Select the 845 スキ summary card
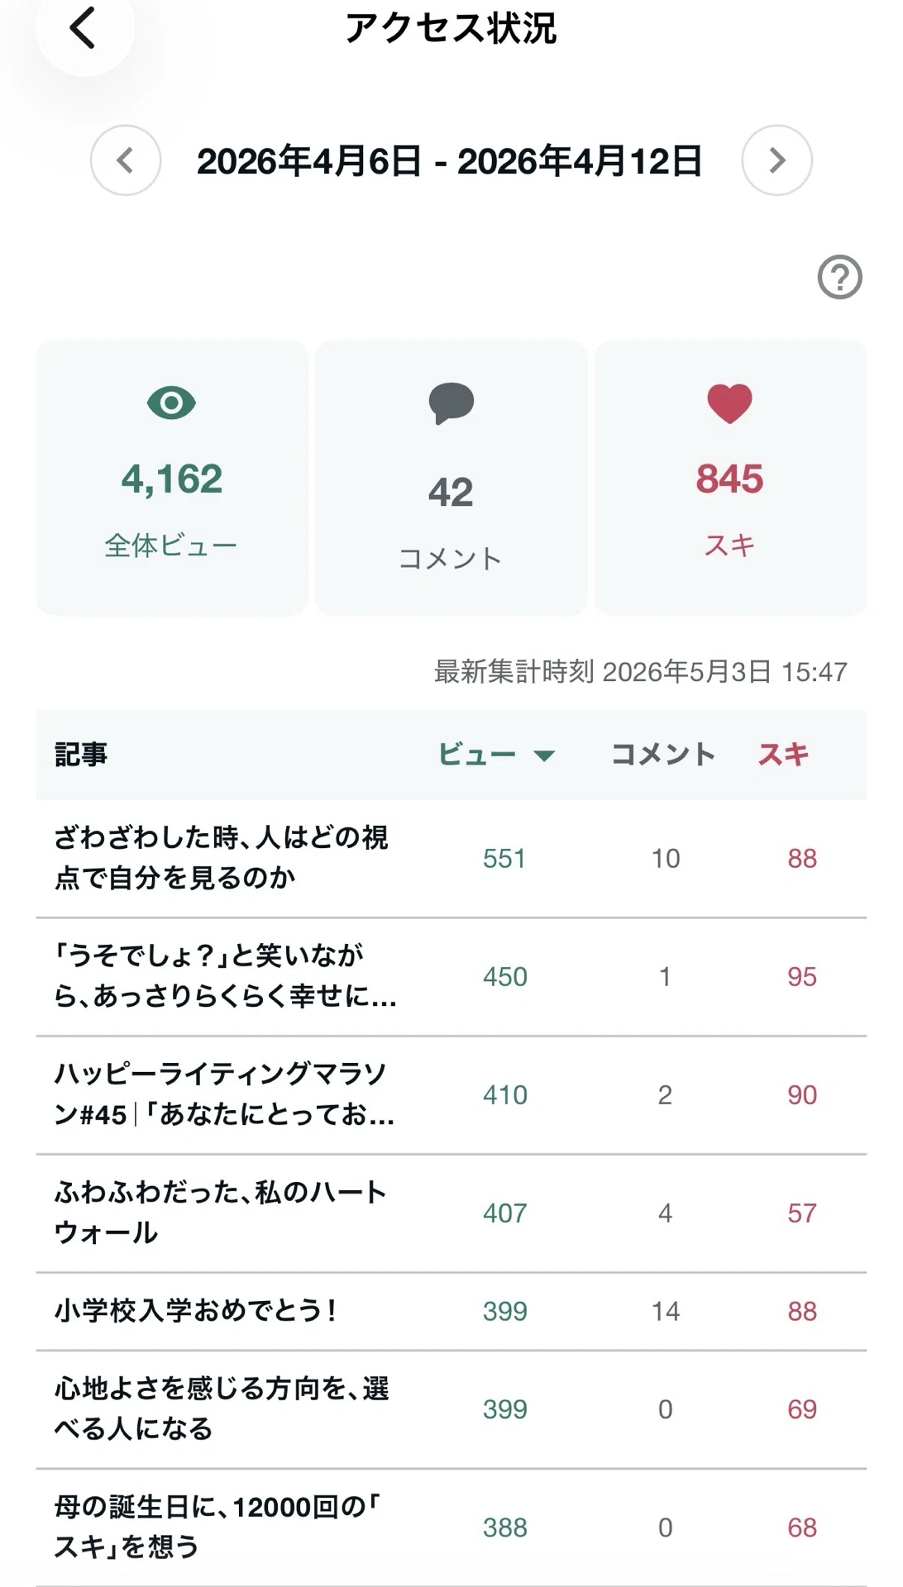Screen dimensions: 903x1587 coord(730,478)
